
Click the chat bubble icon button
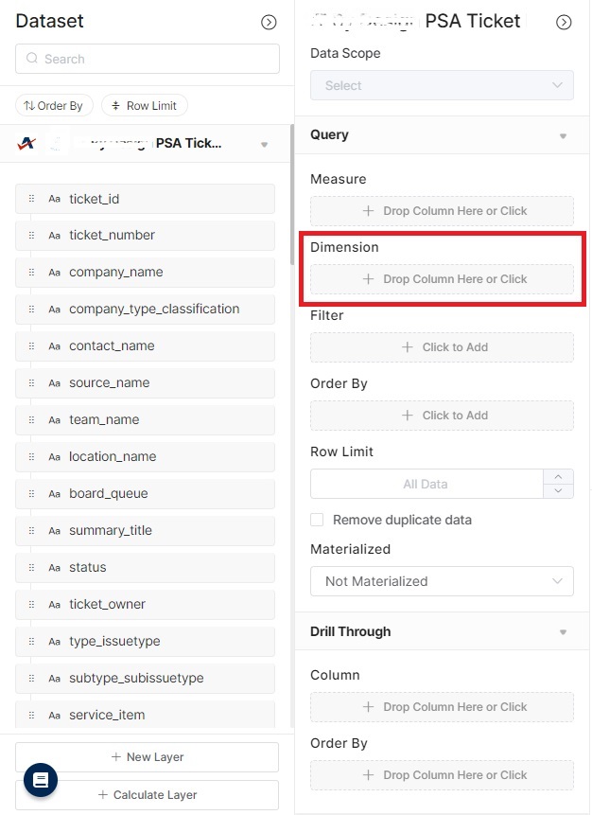tap(41, 780)
